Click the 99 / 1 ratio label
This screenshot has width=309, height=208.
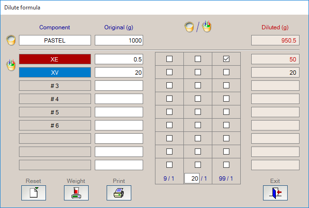pyautogui.click(x=226, y=178)
